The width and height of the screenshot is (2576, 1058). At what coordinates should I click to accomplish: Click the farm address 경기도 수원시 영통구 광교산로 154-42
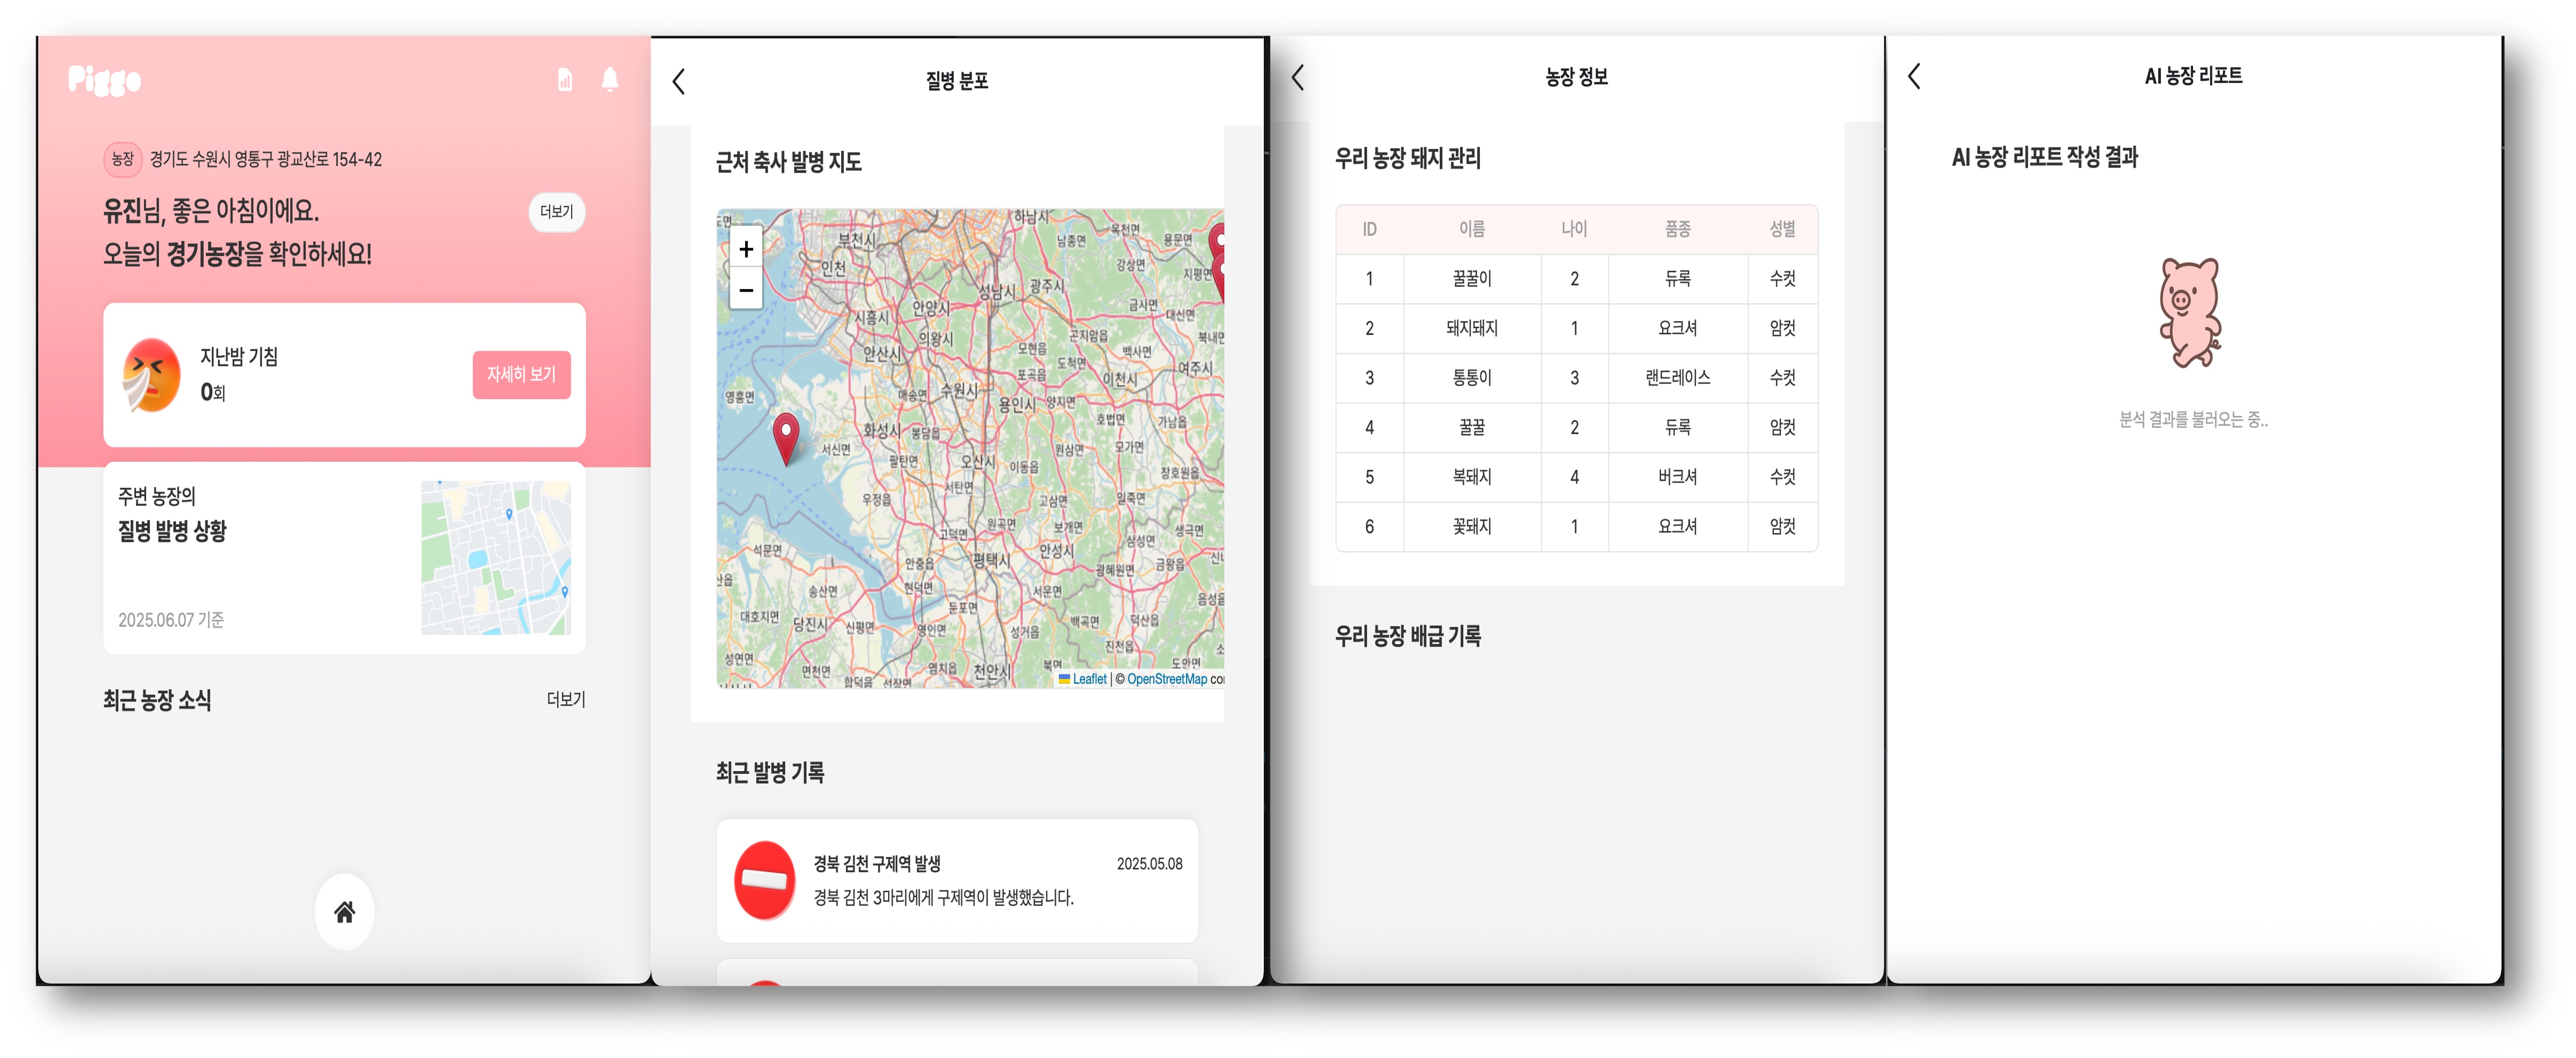click(x=266, y=159)
